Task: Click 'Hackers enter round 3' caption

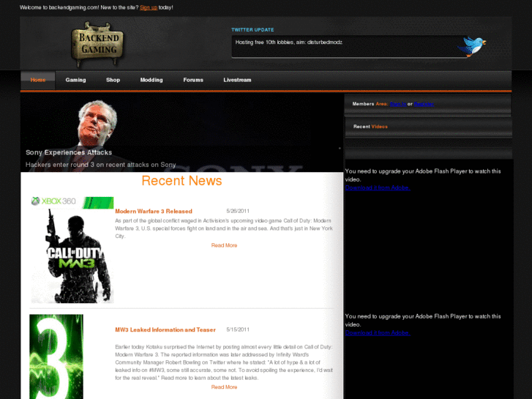Action: [101, 165]
